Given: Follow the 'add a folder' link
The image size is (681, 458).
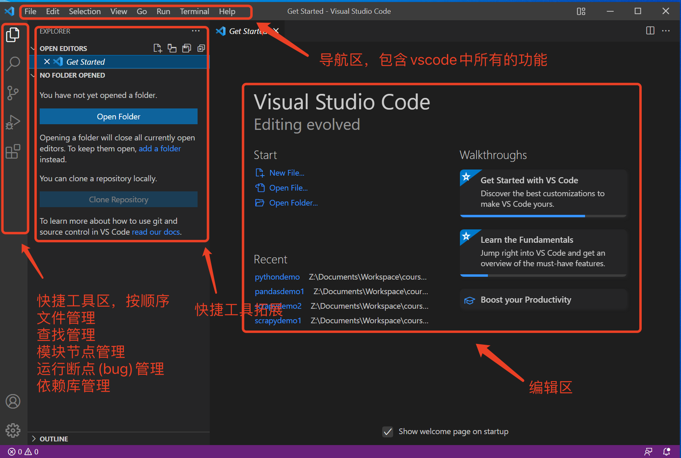Looking at the screenshot, I should pos(160,148).
